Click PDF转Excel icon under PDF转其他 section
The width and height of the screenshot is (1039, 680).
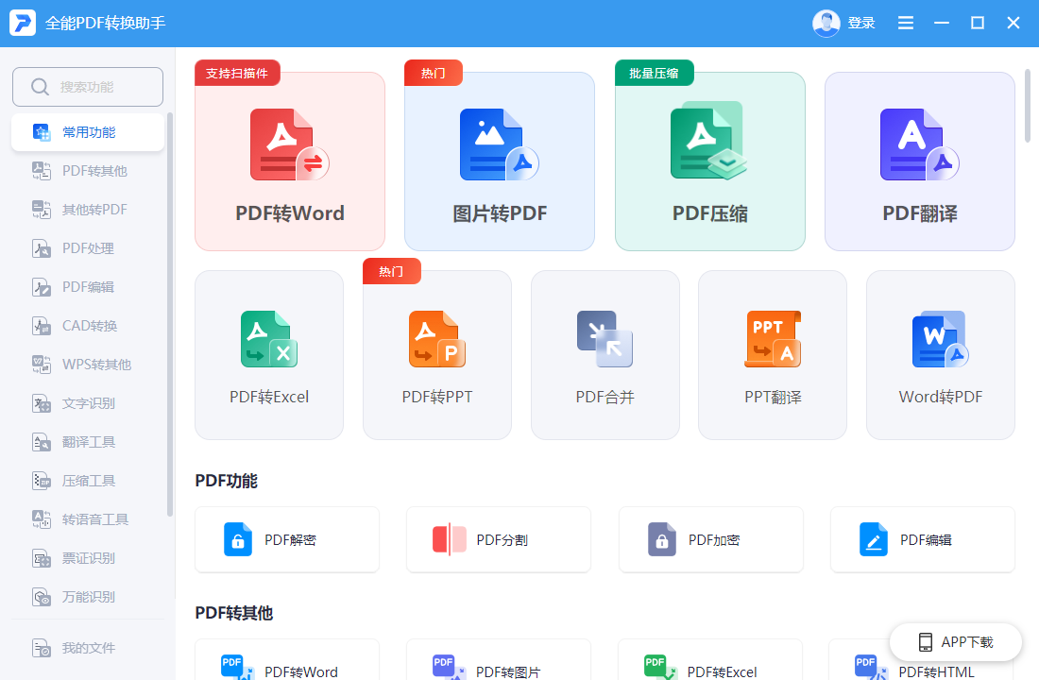[660, 668]
